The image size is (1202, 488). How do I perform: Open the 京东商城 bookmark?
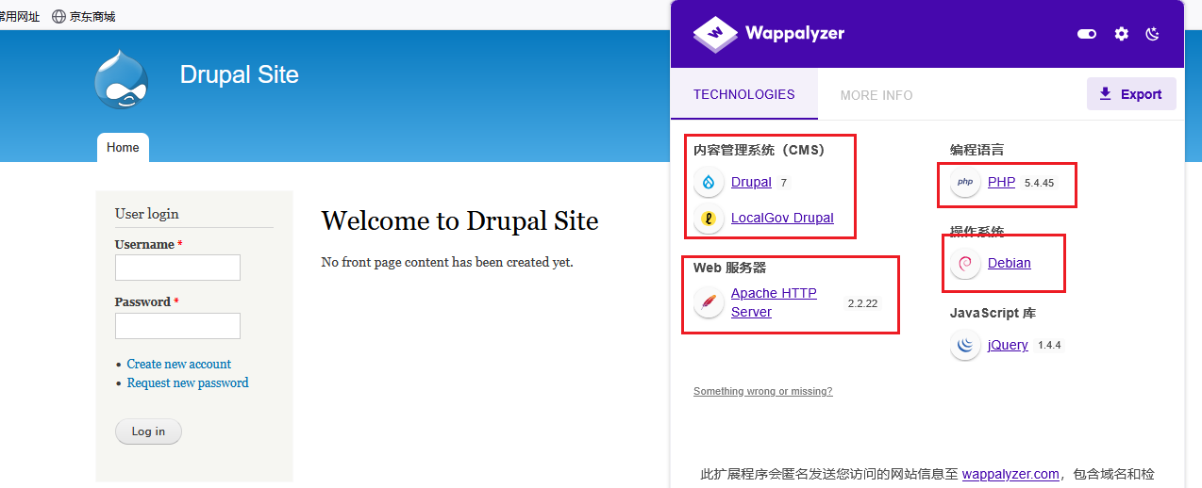92,16
